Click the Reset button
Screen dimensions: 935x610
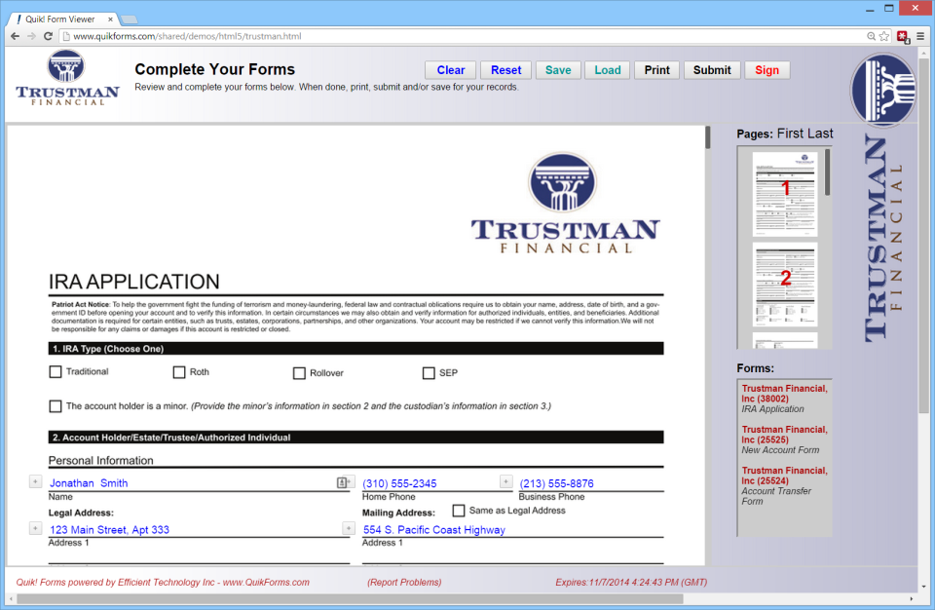[x=505, y=70]
